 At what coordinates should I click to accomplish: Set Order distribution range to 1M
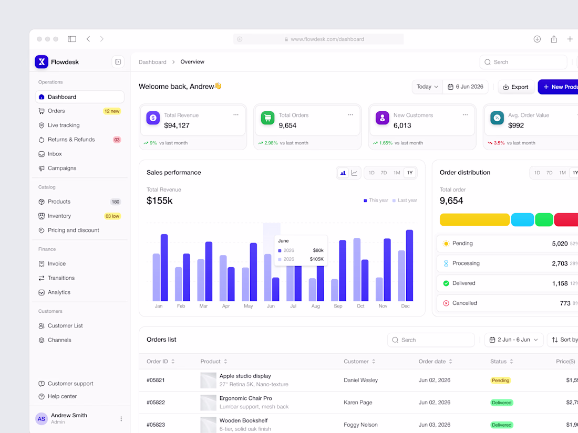coord(562,173)
